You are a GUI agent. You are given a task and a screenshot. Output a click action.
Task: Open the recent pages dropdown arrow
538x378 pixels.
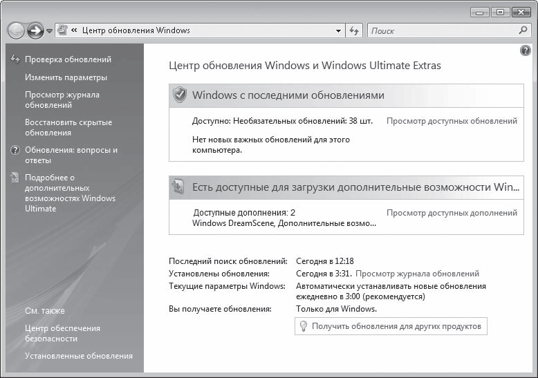[49, 31]
